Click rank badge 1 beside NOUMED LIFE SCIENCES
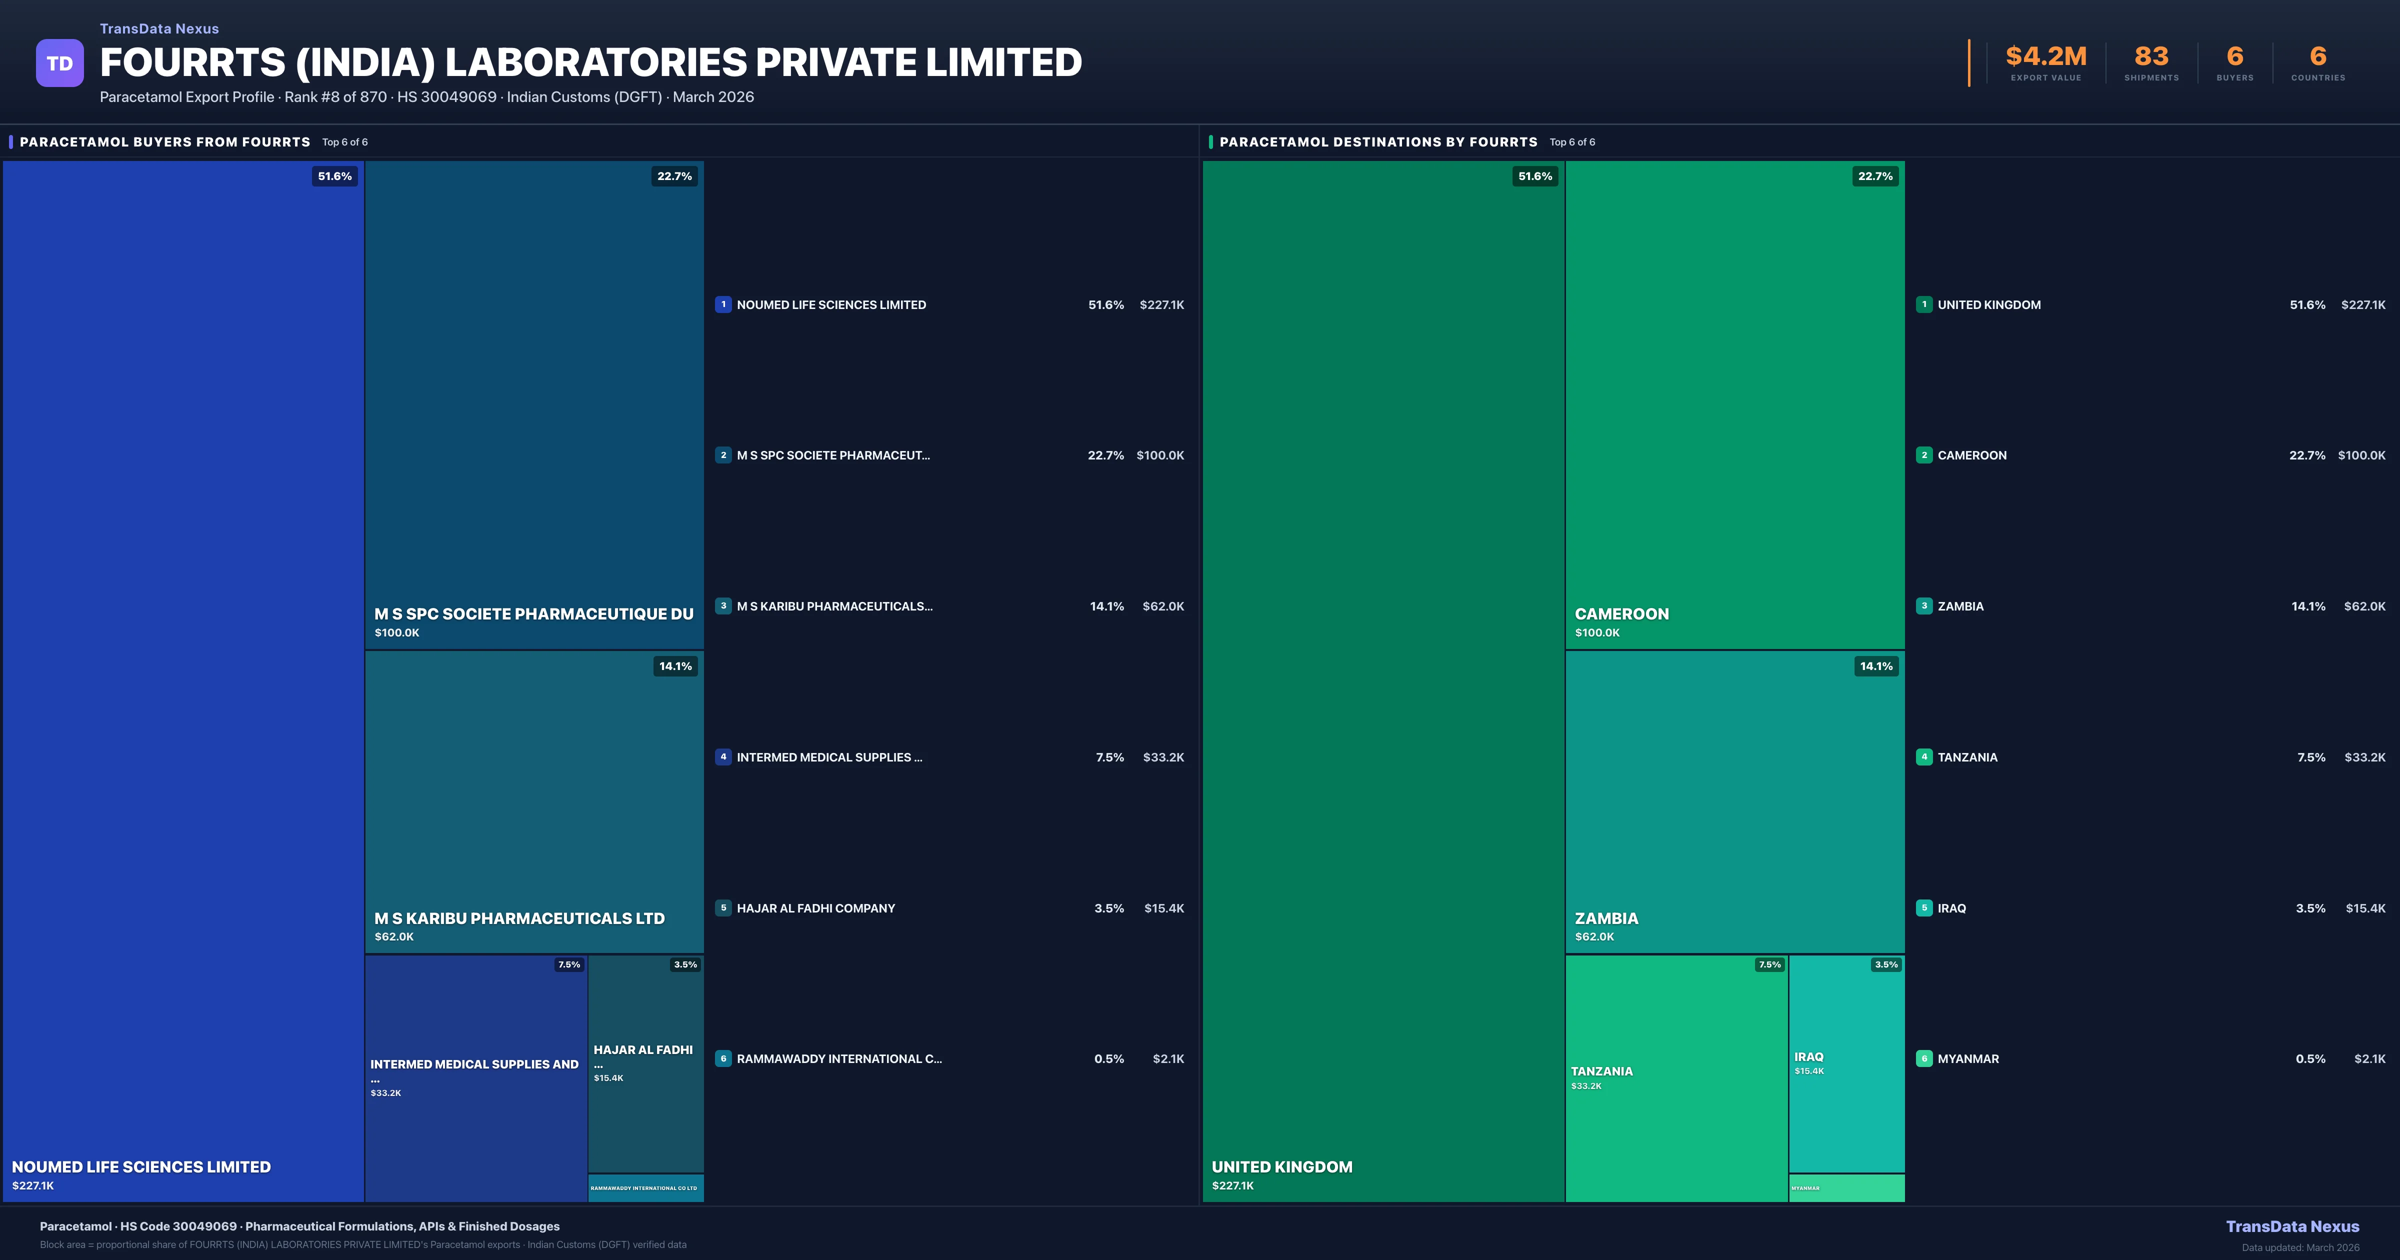2400x1260 pixels. point(723,304)
